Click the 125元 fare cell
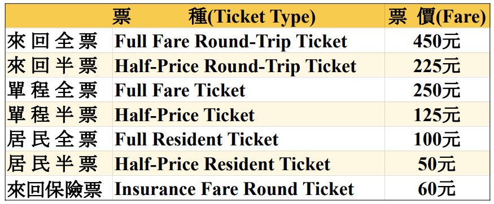 tap(438, 115)
